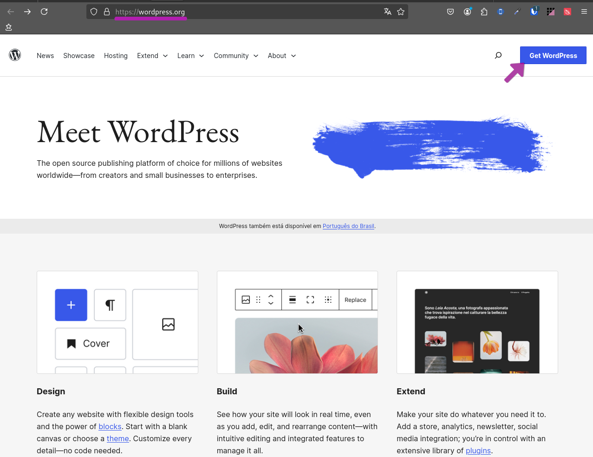Reload the current page

(x=44, y=12)
